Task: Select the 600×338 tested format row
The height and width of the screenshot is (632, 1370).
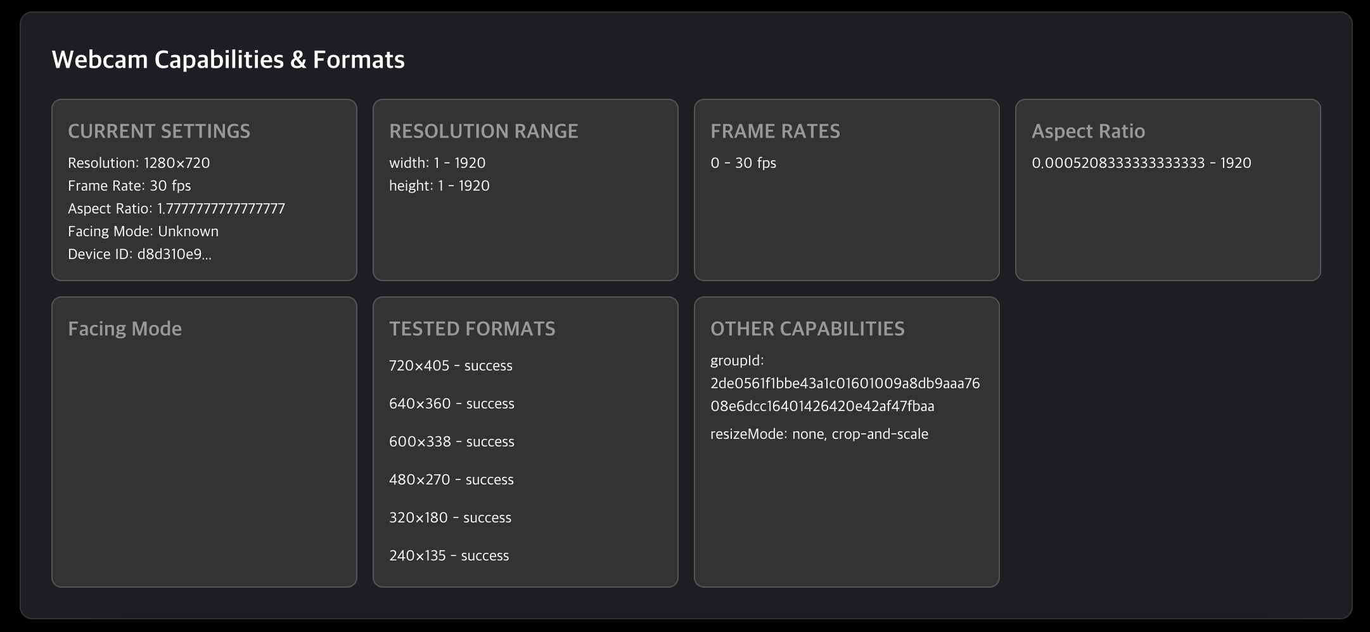Action: click(452, 441)
